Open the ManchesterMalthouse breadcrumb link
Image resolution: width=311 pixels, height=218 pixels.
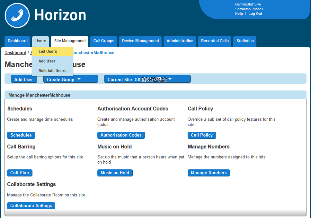click(93, 53)
